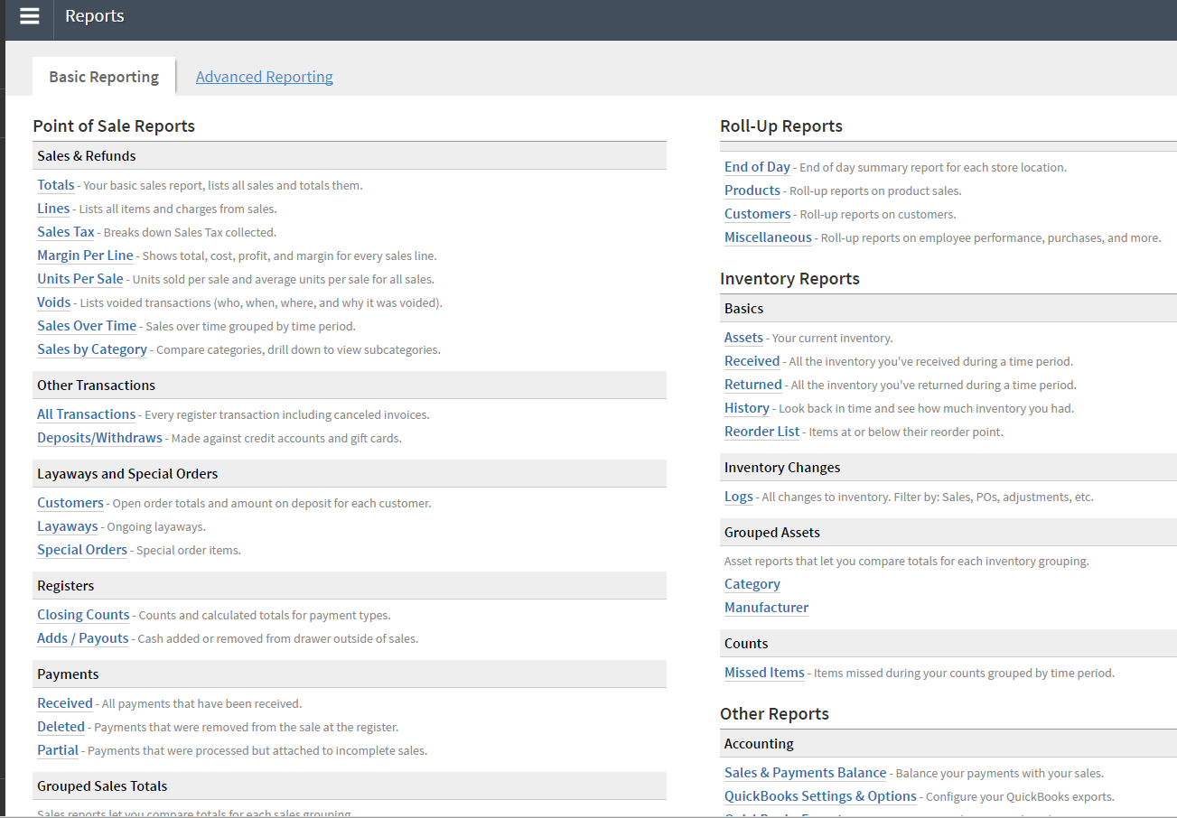Image resolution: width=1177 pixels, height=818 pixels.
Task: Open Received under Inventory Basics
Action: [752, 361]
